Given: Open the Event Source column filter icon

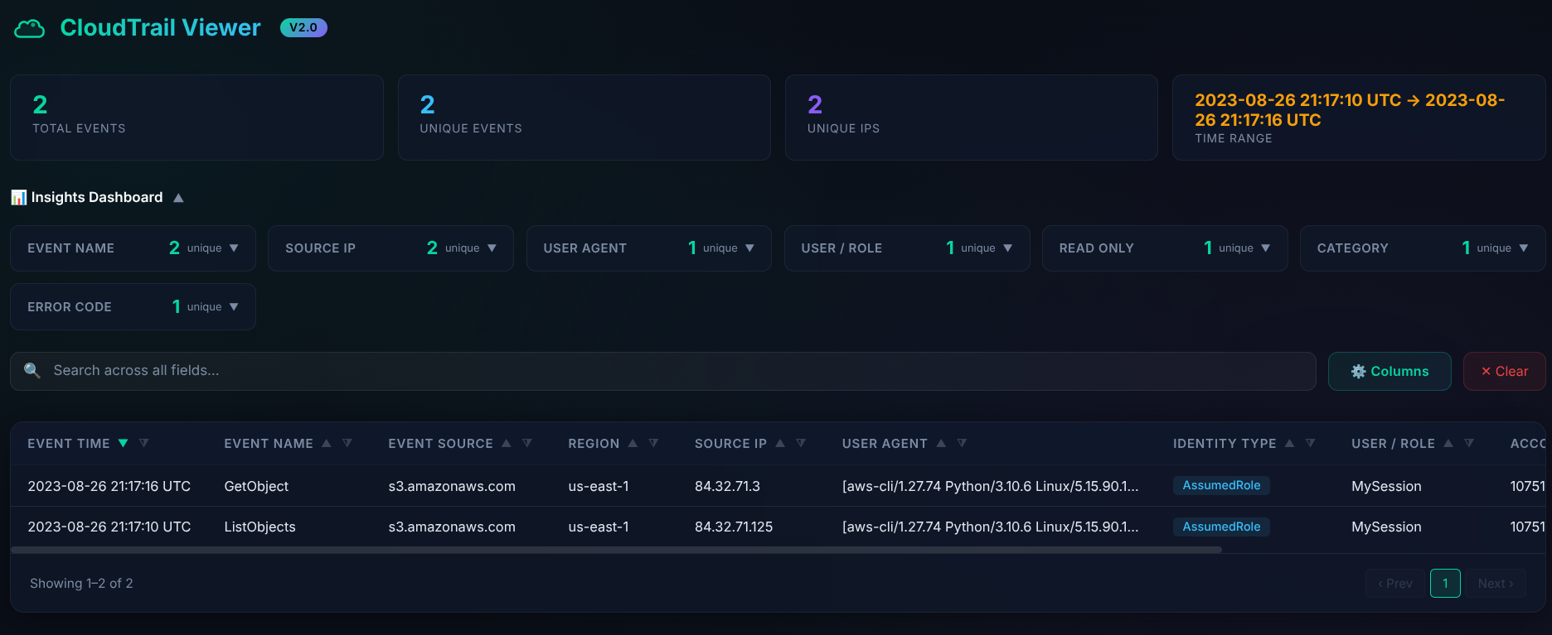Looking at the screenshot, I should (527, 444).
